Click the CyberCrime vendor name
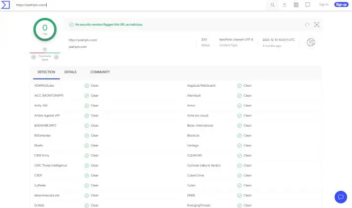The image size is (352, 208). [195, 175]
